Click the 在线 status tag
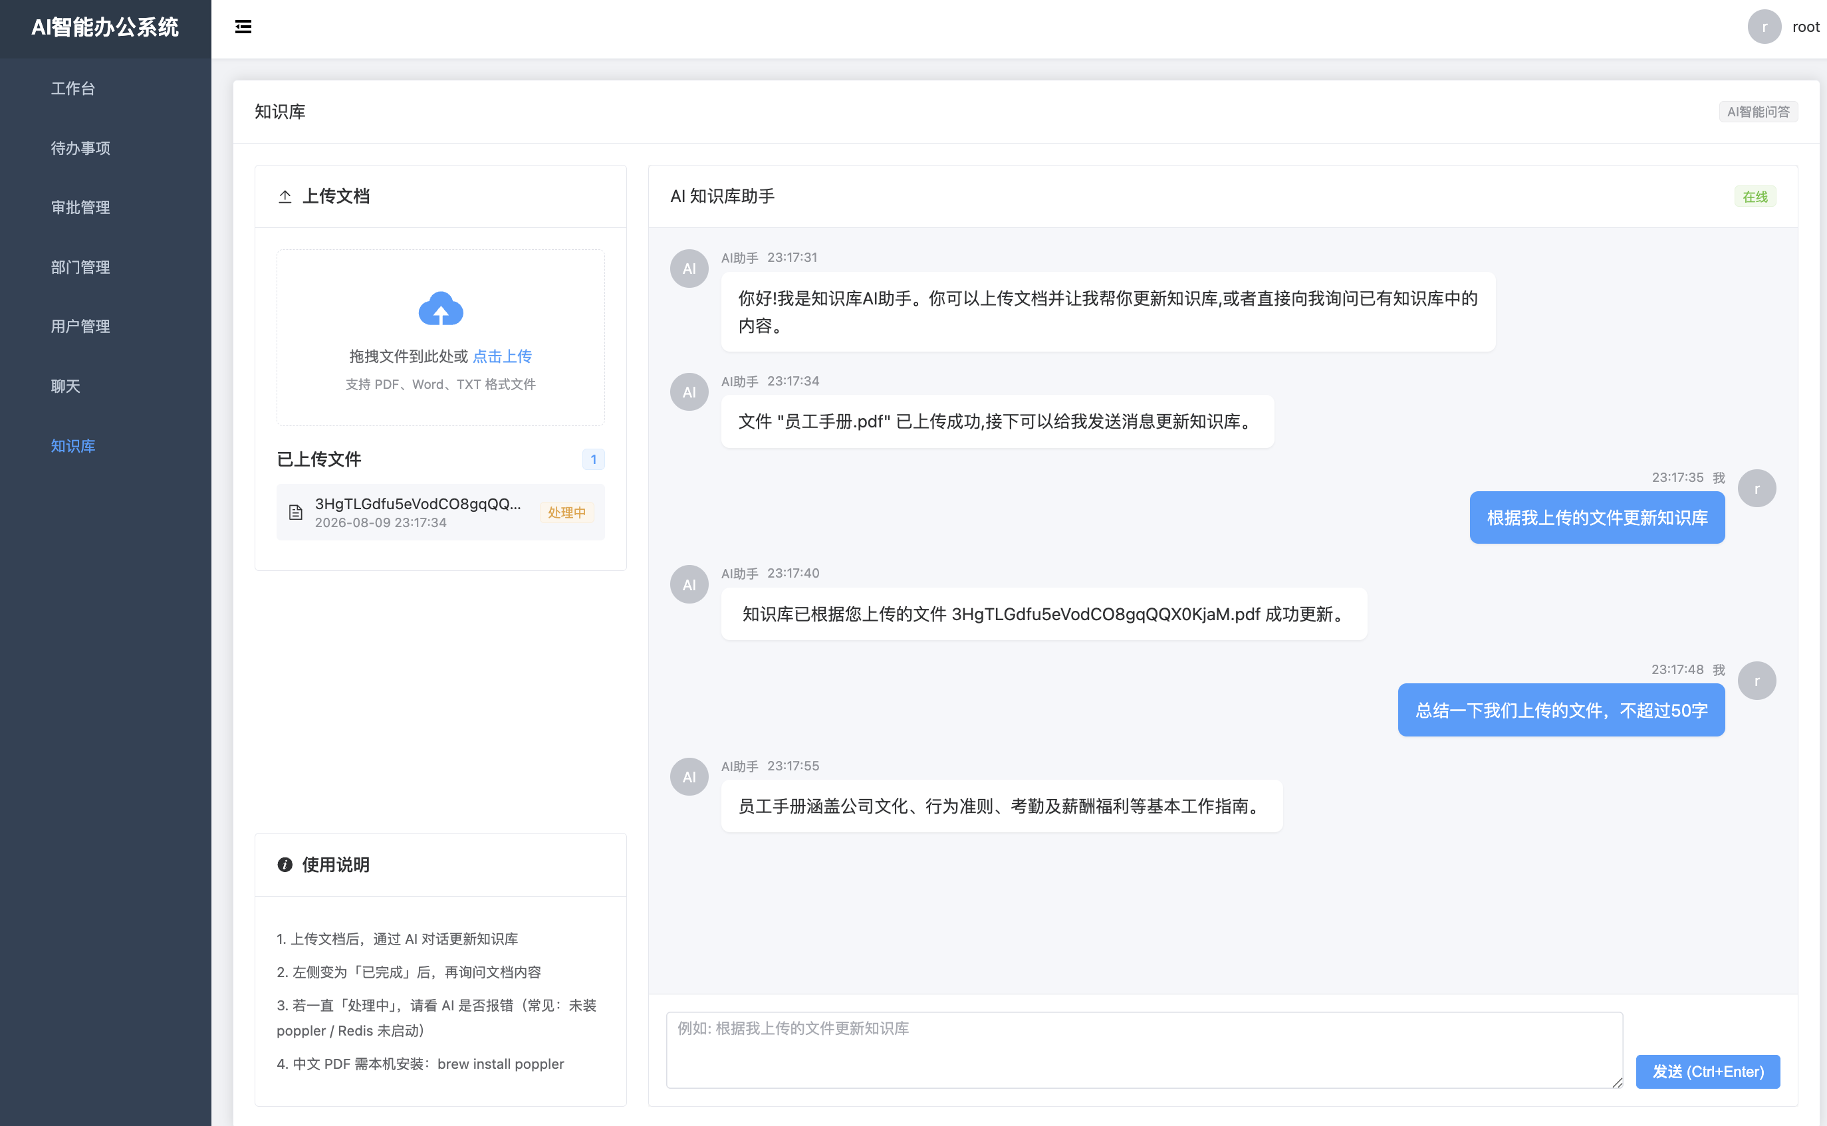This screenshot has width=1827, height=1126. pyautogui.click(x=1754, y=197)
